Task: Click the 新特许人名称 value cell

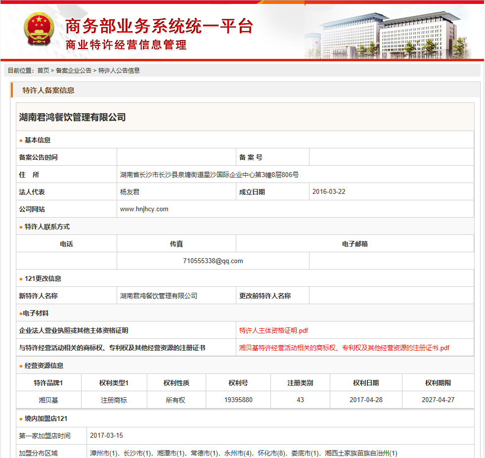Action: [176, 296]
